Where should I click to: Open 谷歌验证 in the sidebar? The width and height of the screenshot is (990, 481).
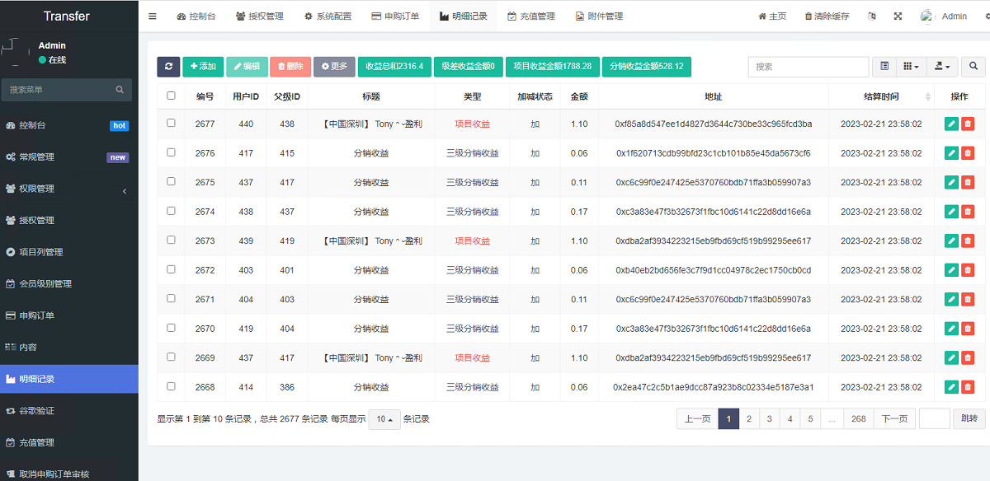pos(69,410)
